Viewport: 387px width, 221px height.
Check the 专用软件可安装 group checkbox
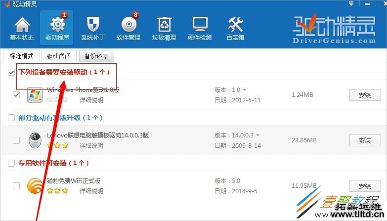point(11,163)
